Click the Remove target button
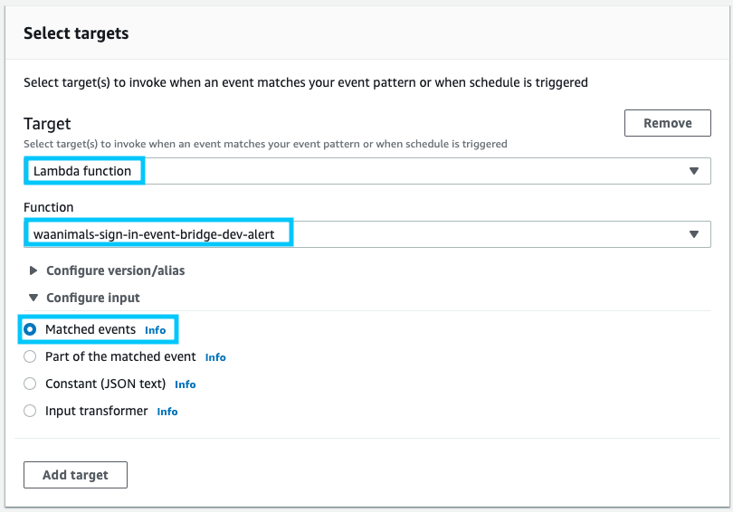Image resolution: width=733 pixels, height=512 pixels. pyautogui.click(x=667, y=124)
